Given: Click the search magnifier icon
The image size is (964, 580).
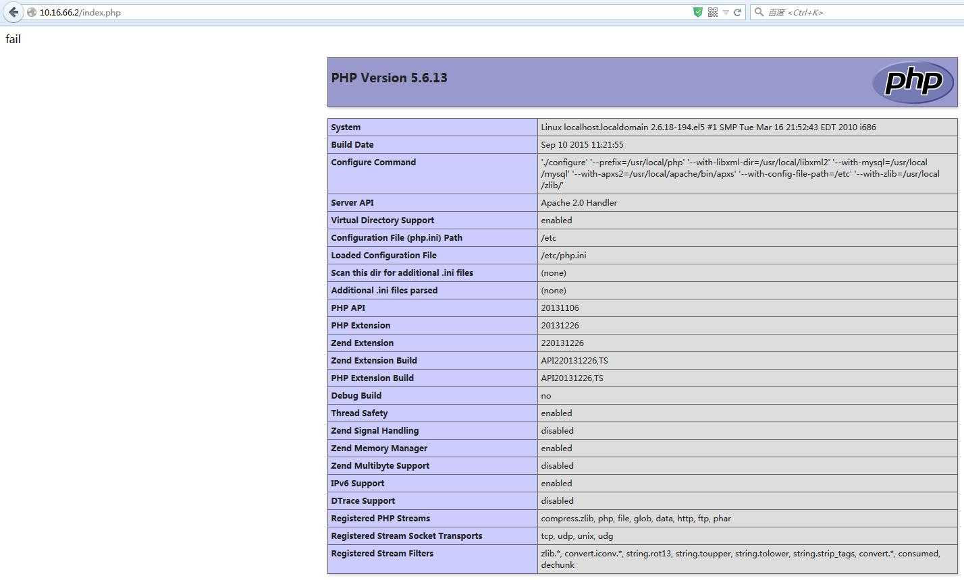Looking at the screenshot, I should (x=759, y=12).
